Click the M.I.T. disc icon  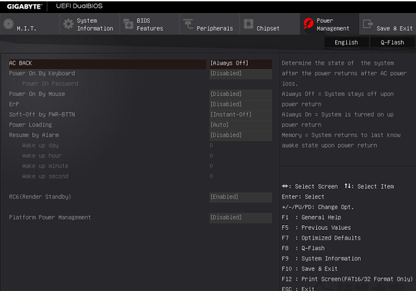tap(9, 24)
